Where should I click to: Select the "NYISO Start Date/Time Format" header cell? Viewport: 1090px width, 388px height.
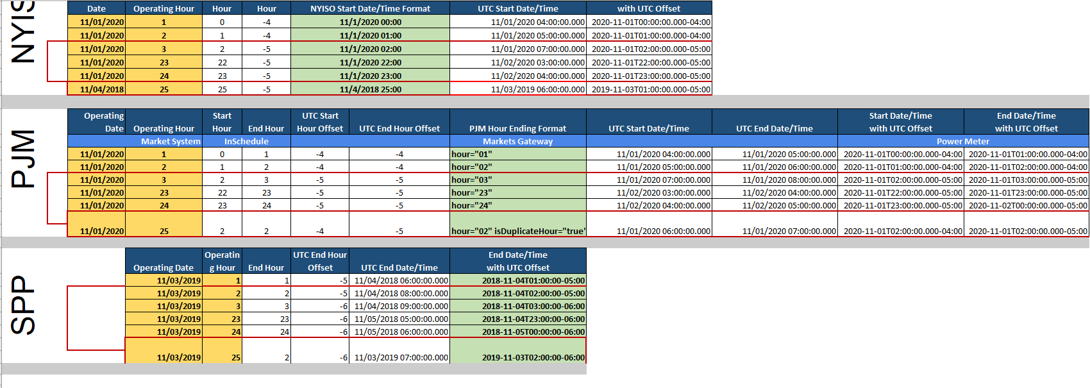(370, 8)
